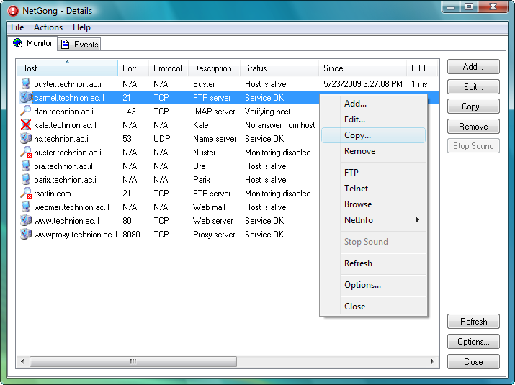Screen dimensions: 515x385
Task: Click the tsarfin.com disabled monitor icon
Action: point(26,194)
